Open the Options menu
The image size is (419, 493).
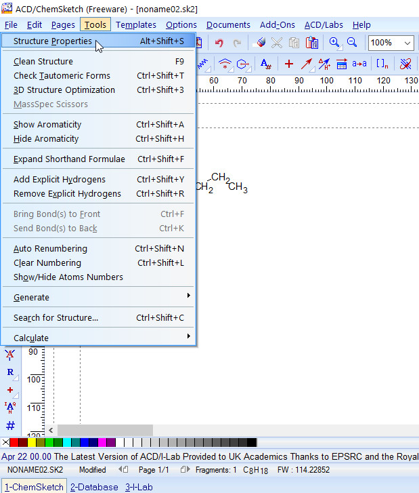click(x=181, y=24)
